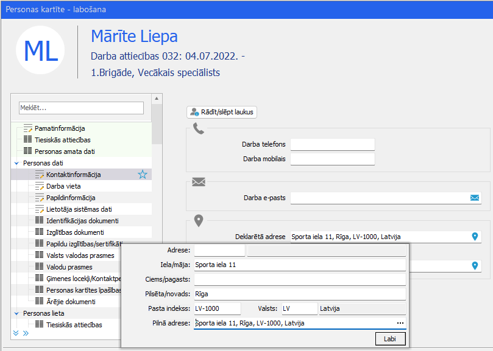Open Valsts valodas prasmes item
The image size is (493, 351).
pos(80,255)
